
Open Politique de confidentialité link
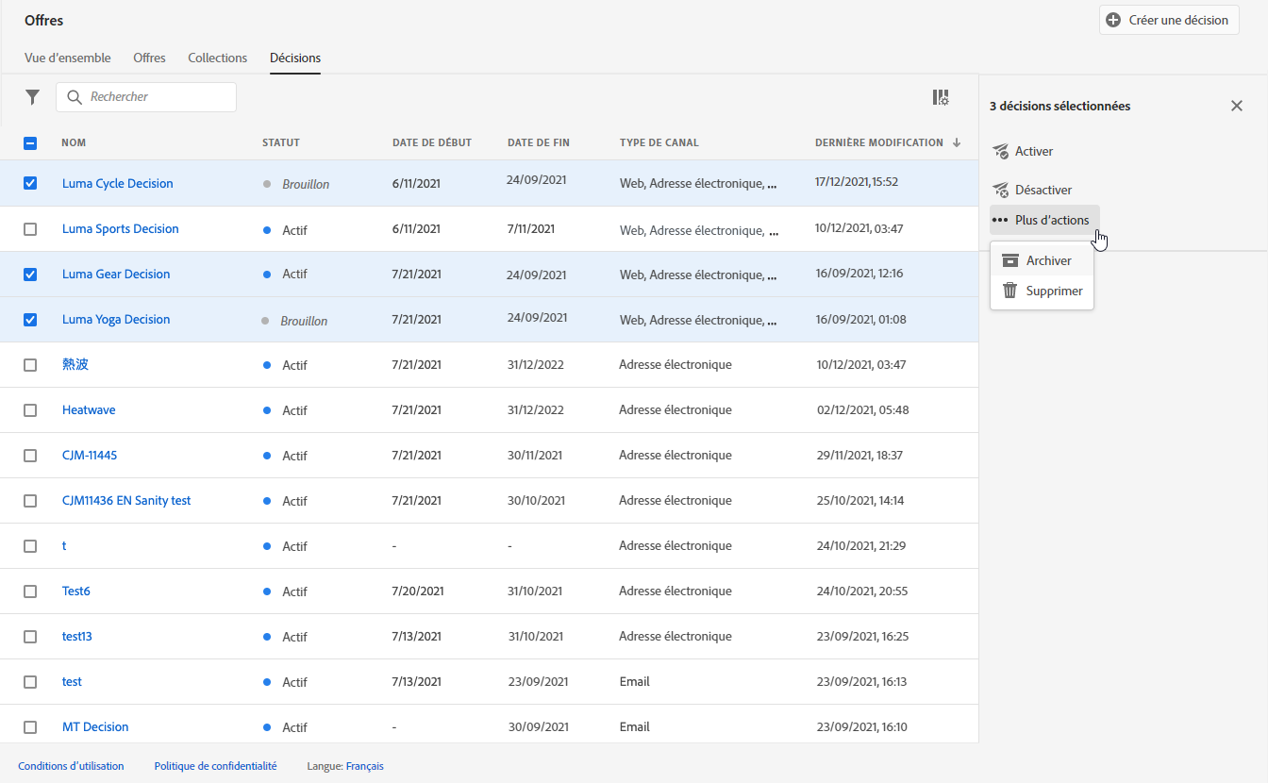pyautogui.click(x=215, y=766)
